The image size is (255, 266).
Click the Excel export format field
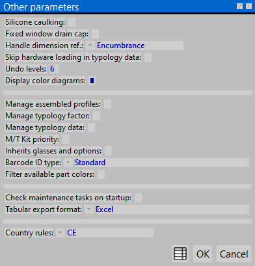(x=172, y=209)
